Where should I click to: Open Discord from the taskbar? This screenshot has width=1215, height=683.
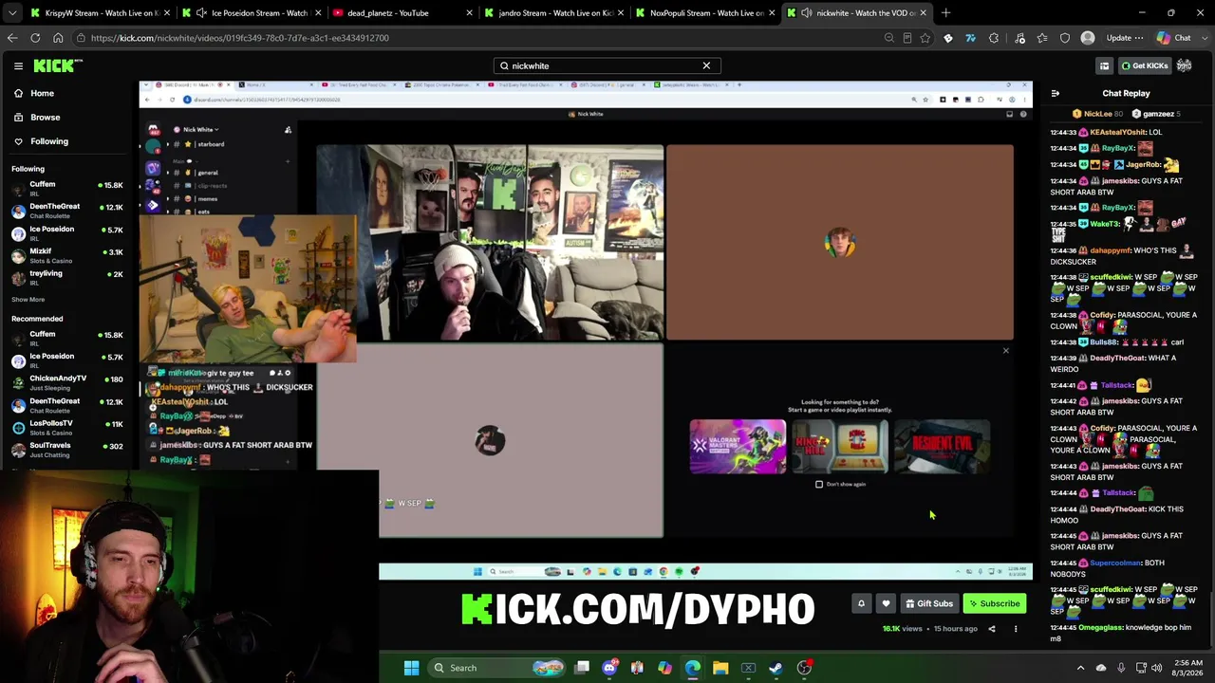pyautogui.click(x=609, y=668)
